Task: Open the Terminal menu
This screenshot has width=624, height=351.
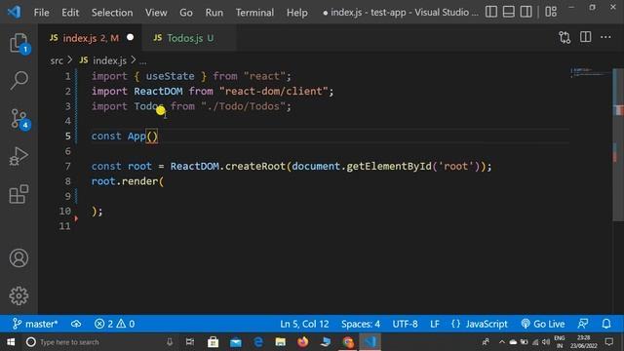Action: click(254, 13)
